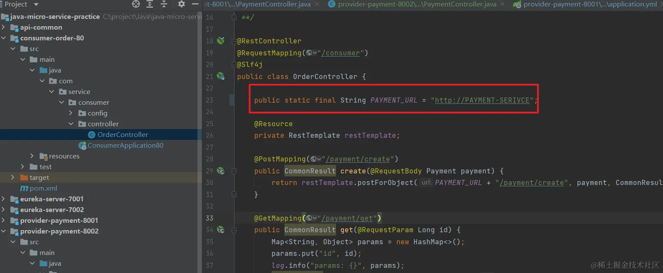Click the Select Opened File crosshair icon

[x=136, y=4]
